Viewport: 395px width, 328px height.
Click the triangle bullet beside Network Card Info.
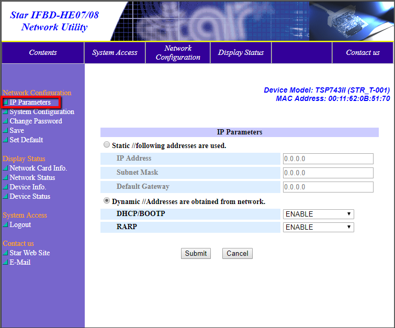[x=5, y=168]
